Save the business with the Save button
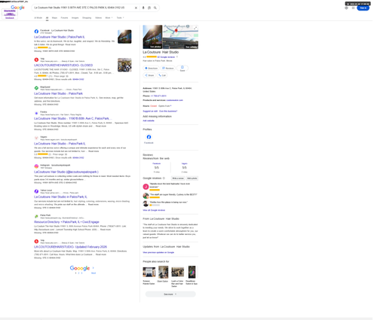Screen dimensions: 377x320 coord(182,69)
